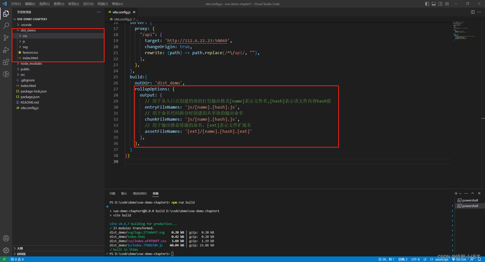
Task: Create a new terminal with plus icon
Action: (456, 193)
